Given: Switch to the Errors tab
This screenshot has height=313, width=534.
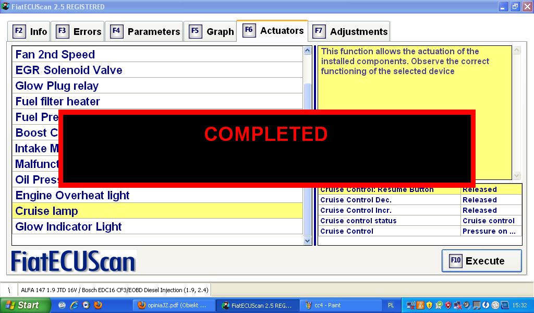Looking at the screenshot, I should 79,32.
